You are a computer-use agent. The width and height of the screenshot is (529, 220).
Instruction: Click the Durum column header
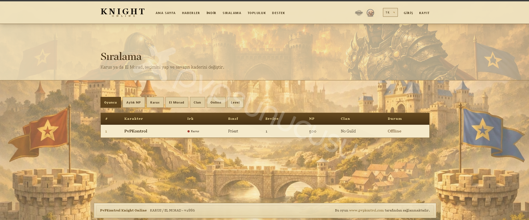click(x=395, y=119)
